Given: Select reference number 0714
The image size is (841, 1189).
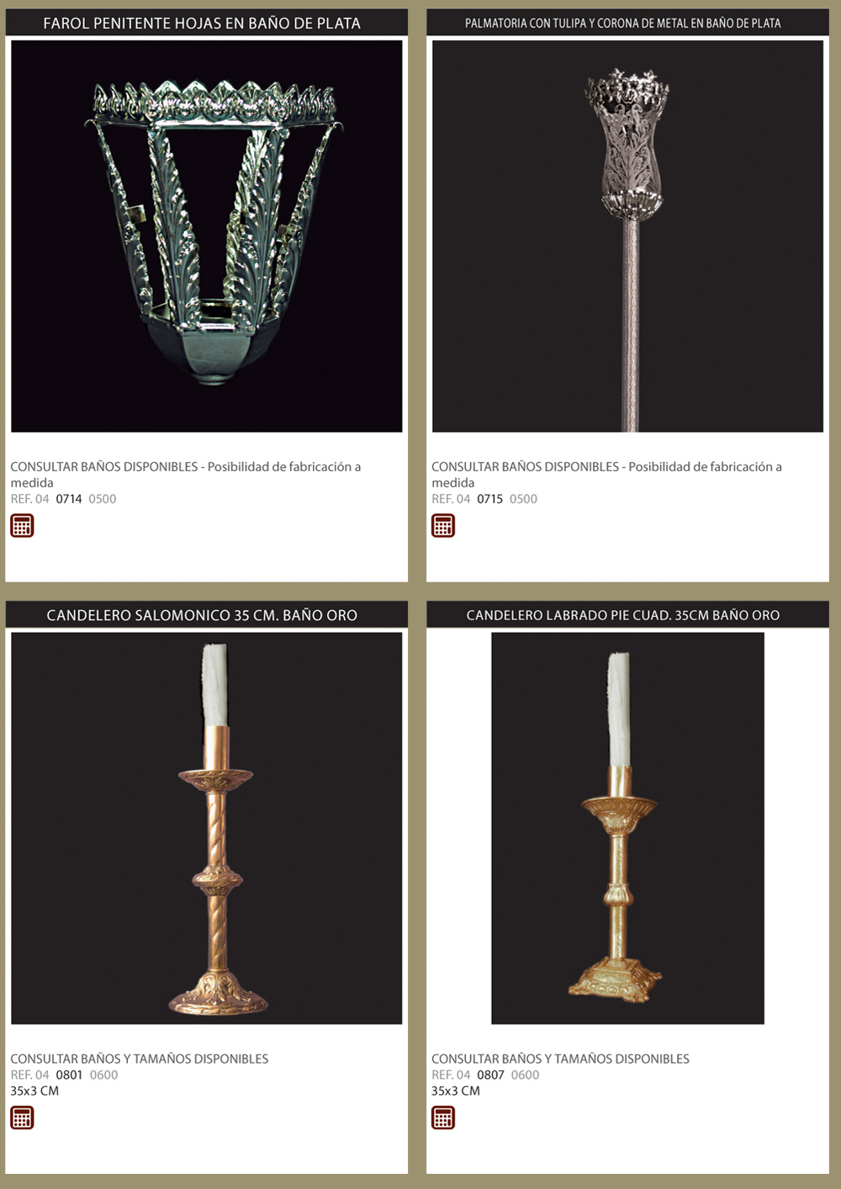Looking at the screenshot, I should coord(69,499).
